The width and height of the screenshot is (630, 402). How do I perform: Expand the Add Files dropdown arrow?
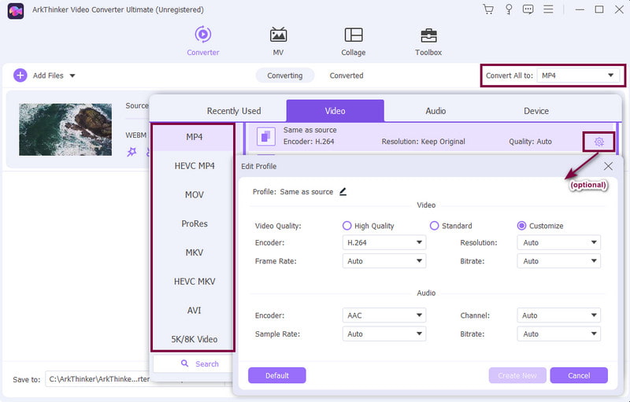pos(72,76)
